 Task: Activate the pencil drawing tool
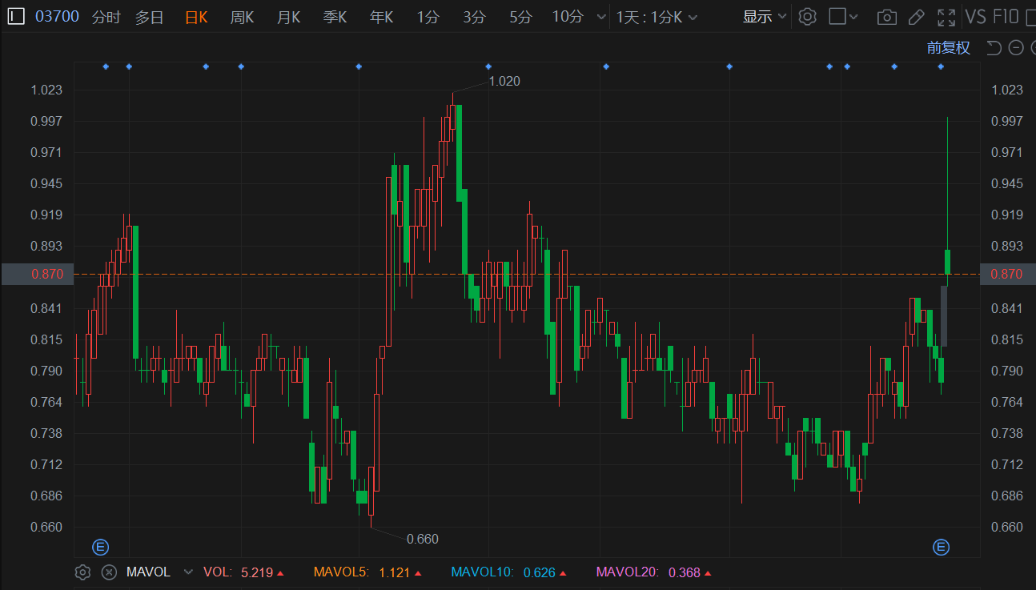pos(916,17)
